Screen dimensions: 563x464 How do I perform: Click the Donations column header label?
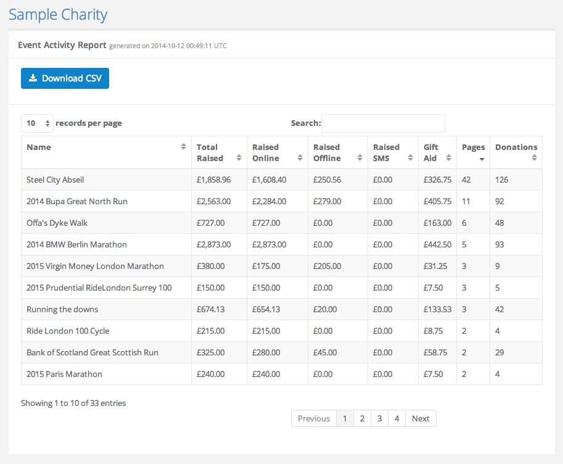(x=516, y=147)
